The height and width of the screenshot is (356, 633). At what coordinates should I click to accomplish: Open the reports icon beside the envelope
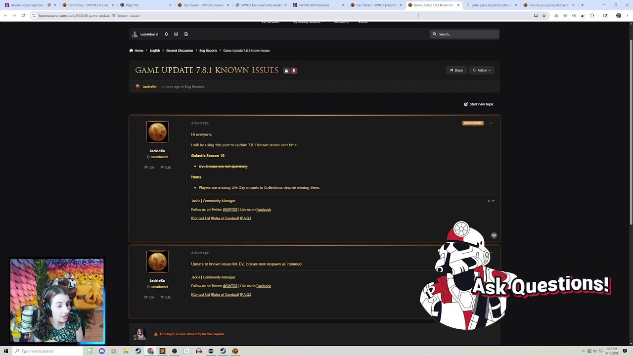pyautogui.click(x=186, y=34)
